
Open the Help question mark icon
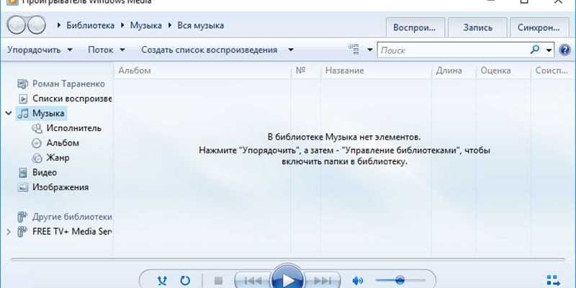tap(564, 50)
